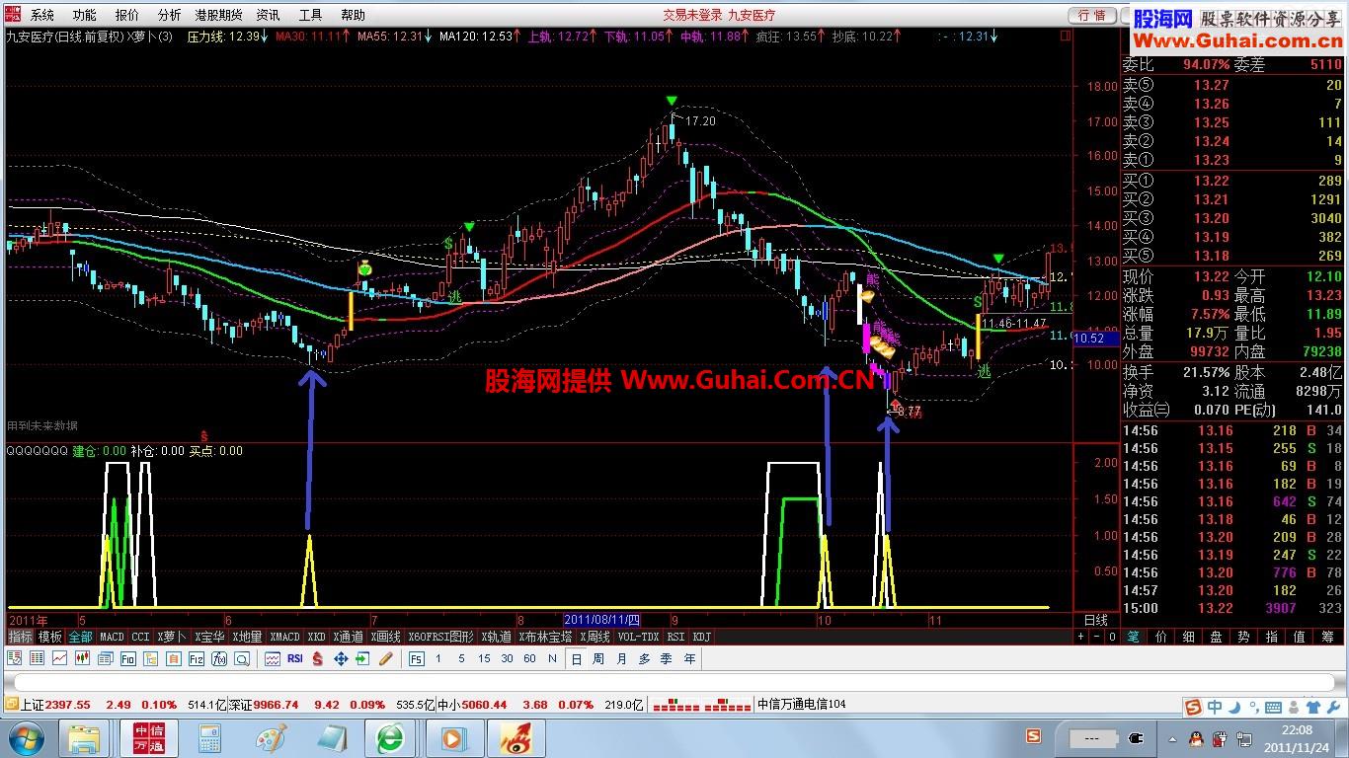Screen dimensions: 1349x758
Task: Open the orange document toolbar icon
Action: click(x=174, y=658)
